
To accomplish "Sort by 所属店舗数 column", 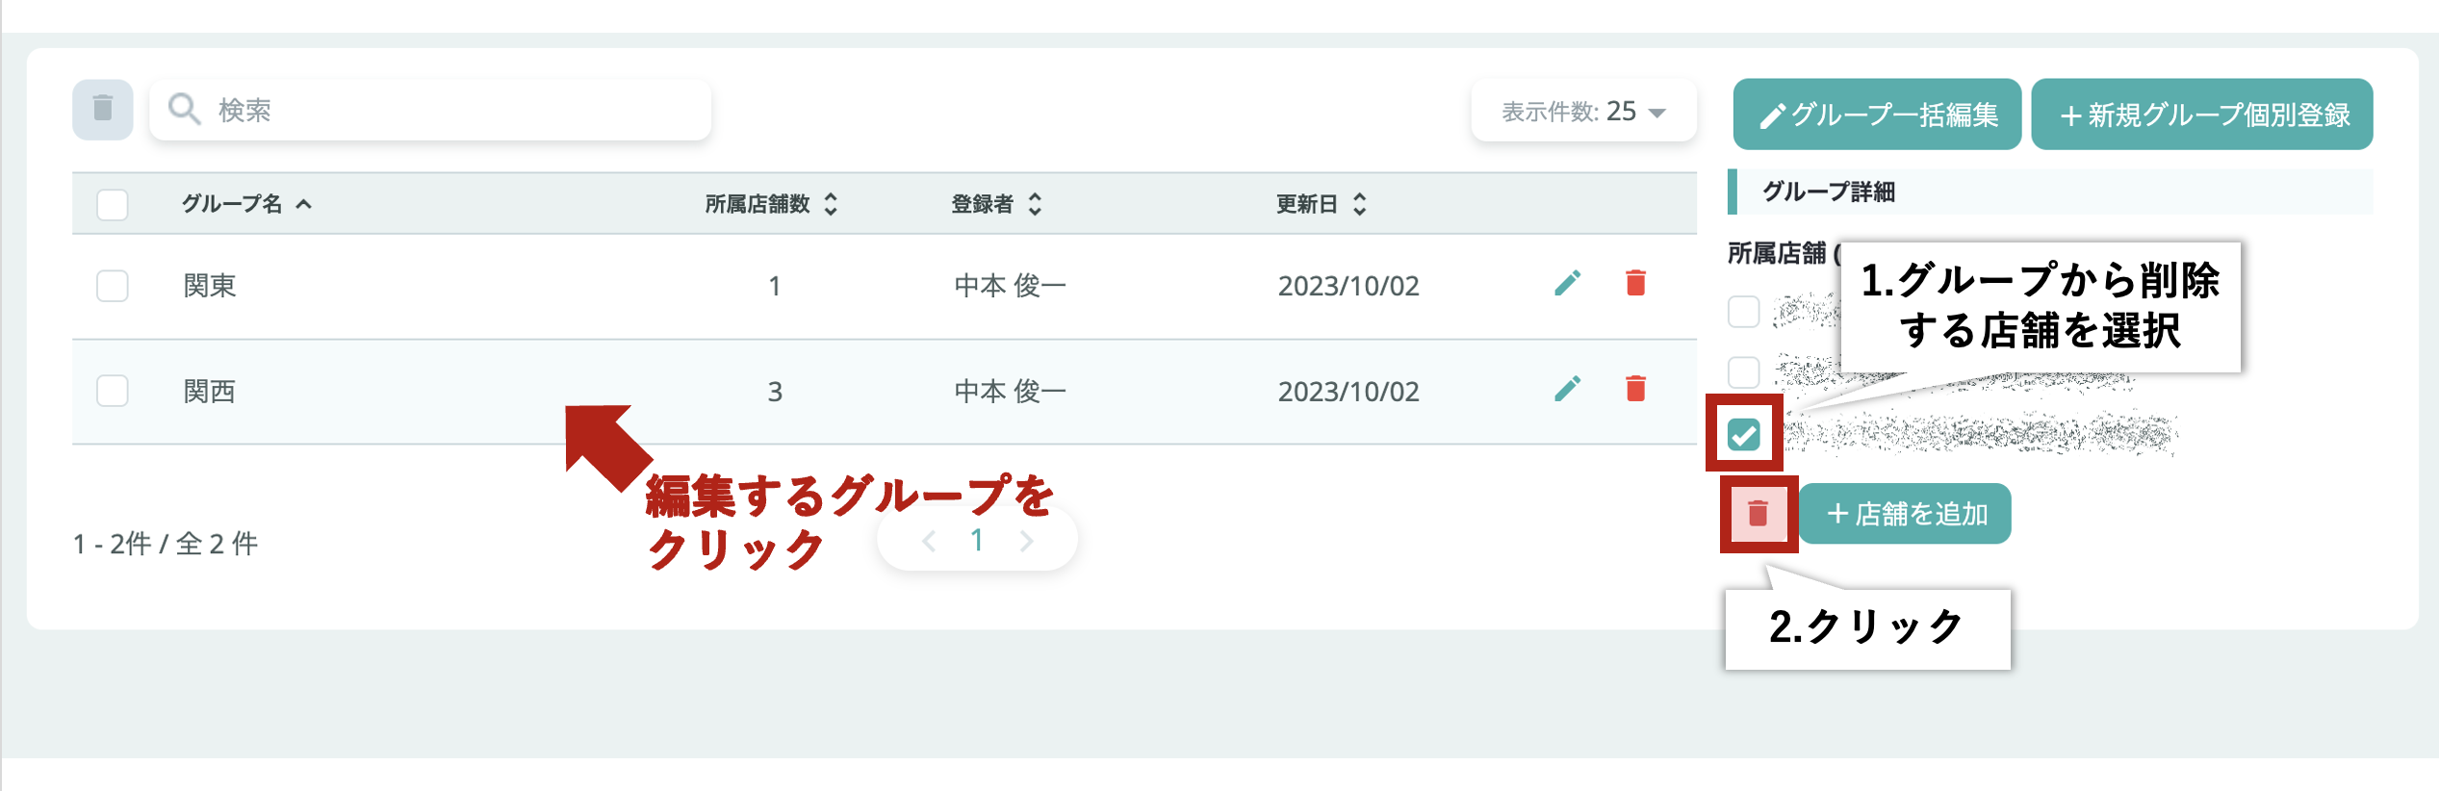I will (x=771, y=204).
